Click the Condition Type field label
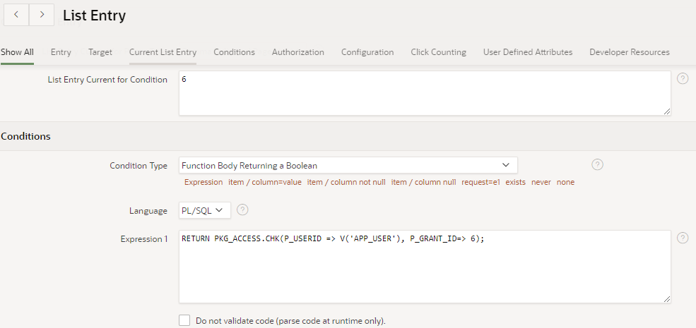Image resolution: width=696 pixels, height=328 pixels. [138, 165]
